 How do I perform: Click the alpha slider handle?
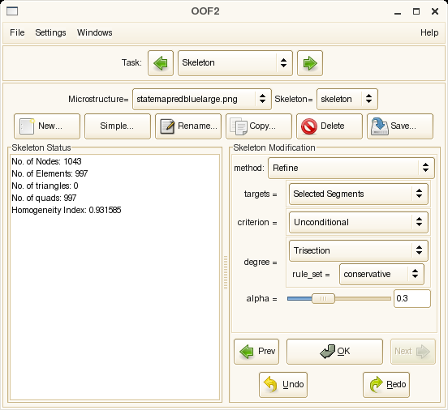point(323,299)
